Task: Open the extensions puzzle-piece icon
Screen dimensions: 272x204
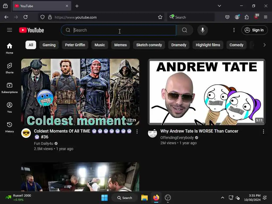Action: (246, 17)
